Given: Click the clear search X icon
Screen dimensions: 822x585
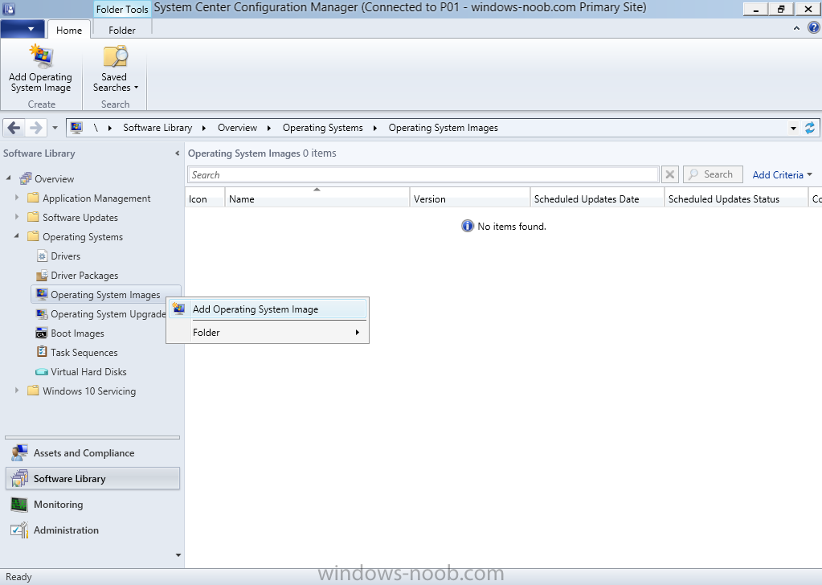Looking at the screenshot, I should pyautogui.click(x=670, y=174).
